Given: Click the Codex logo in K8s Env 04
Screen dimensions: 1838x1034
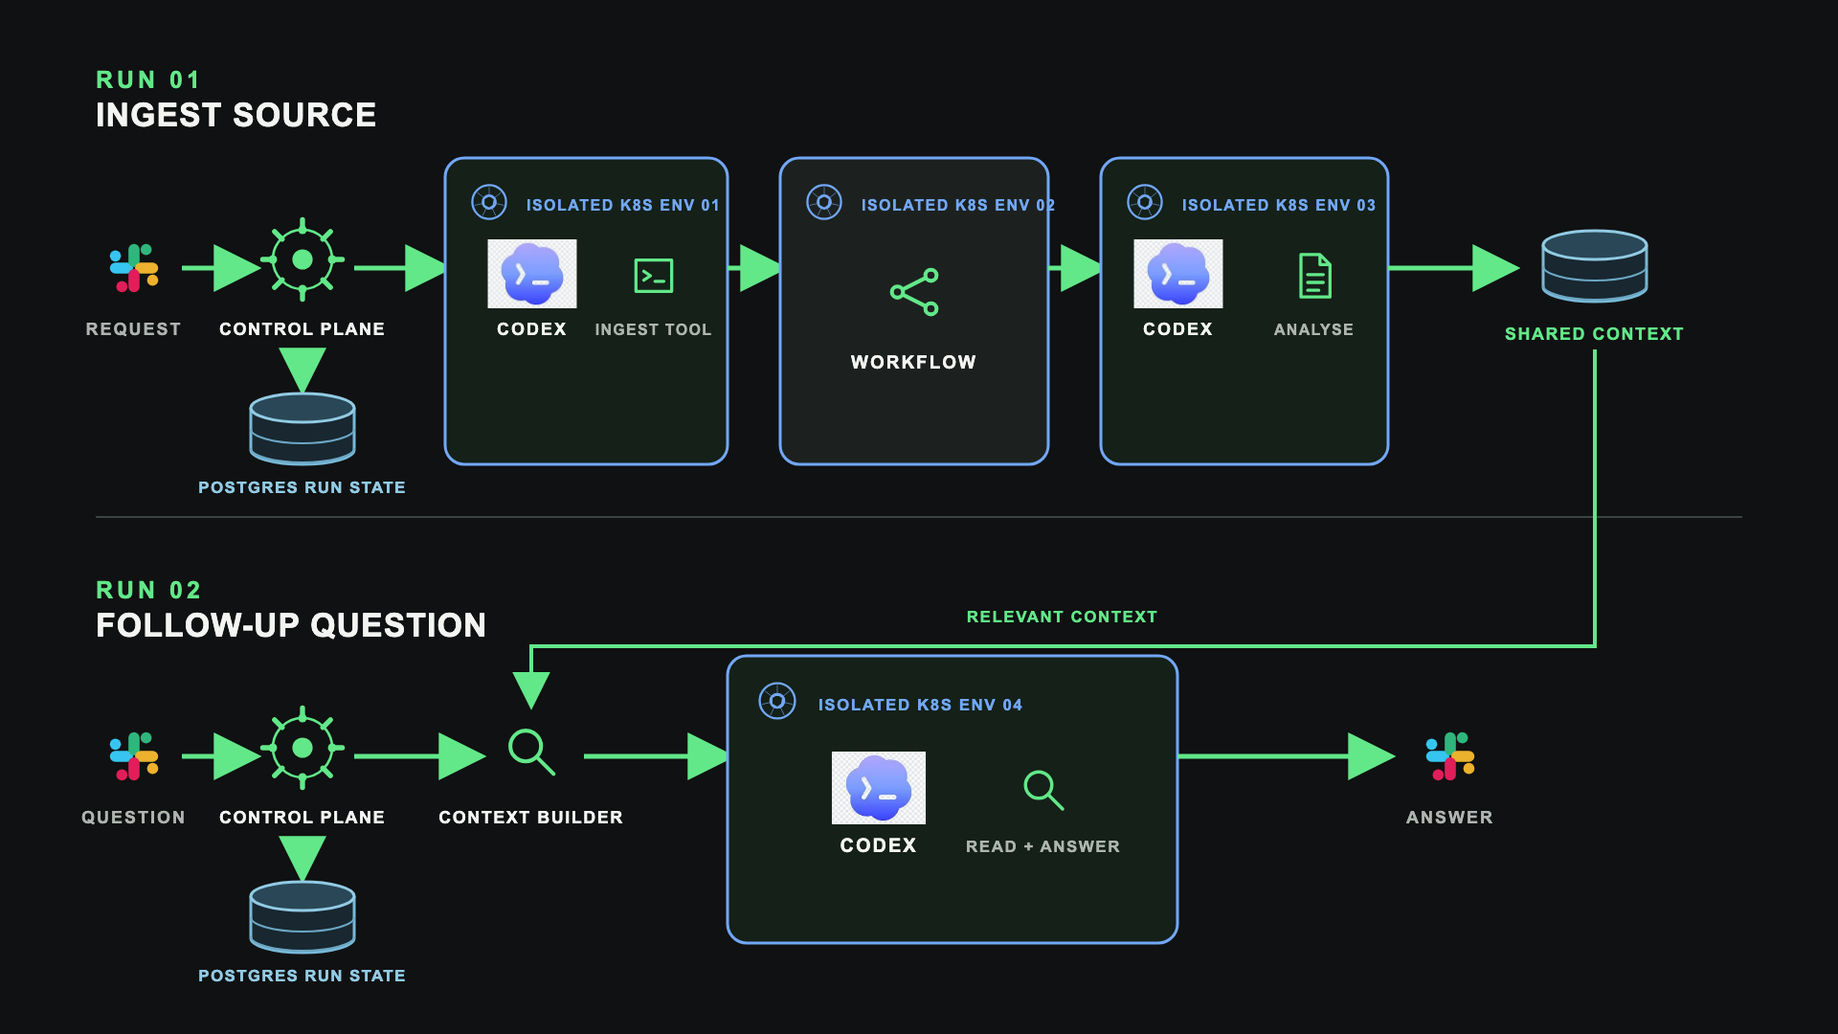Looking at the screenshot, I should pyautogui.click(x=879, y=788).
